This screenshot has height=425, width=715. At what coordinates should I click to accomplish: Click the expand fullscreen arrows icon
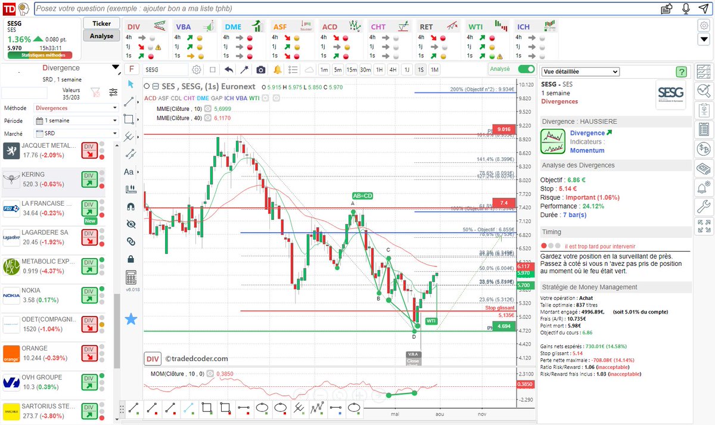click(704, 227)
